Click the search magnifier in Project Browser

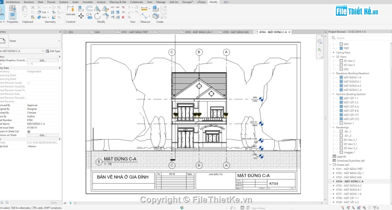click(333, 38)
